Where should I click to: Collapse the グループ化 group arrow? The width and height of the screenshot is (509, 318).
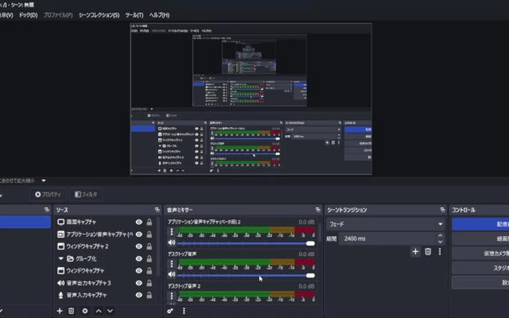pyautogui.click(x=61, y=259)
